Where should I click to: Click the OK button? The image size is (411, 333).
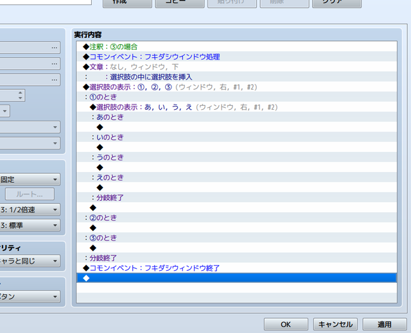pos(286,325)
